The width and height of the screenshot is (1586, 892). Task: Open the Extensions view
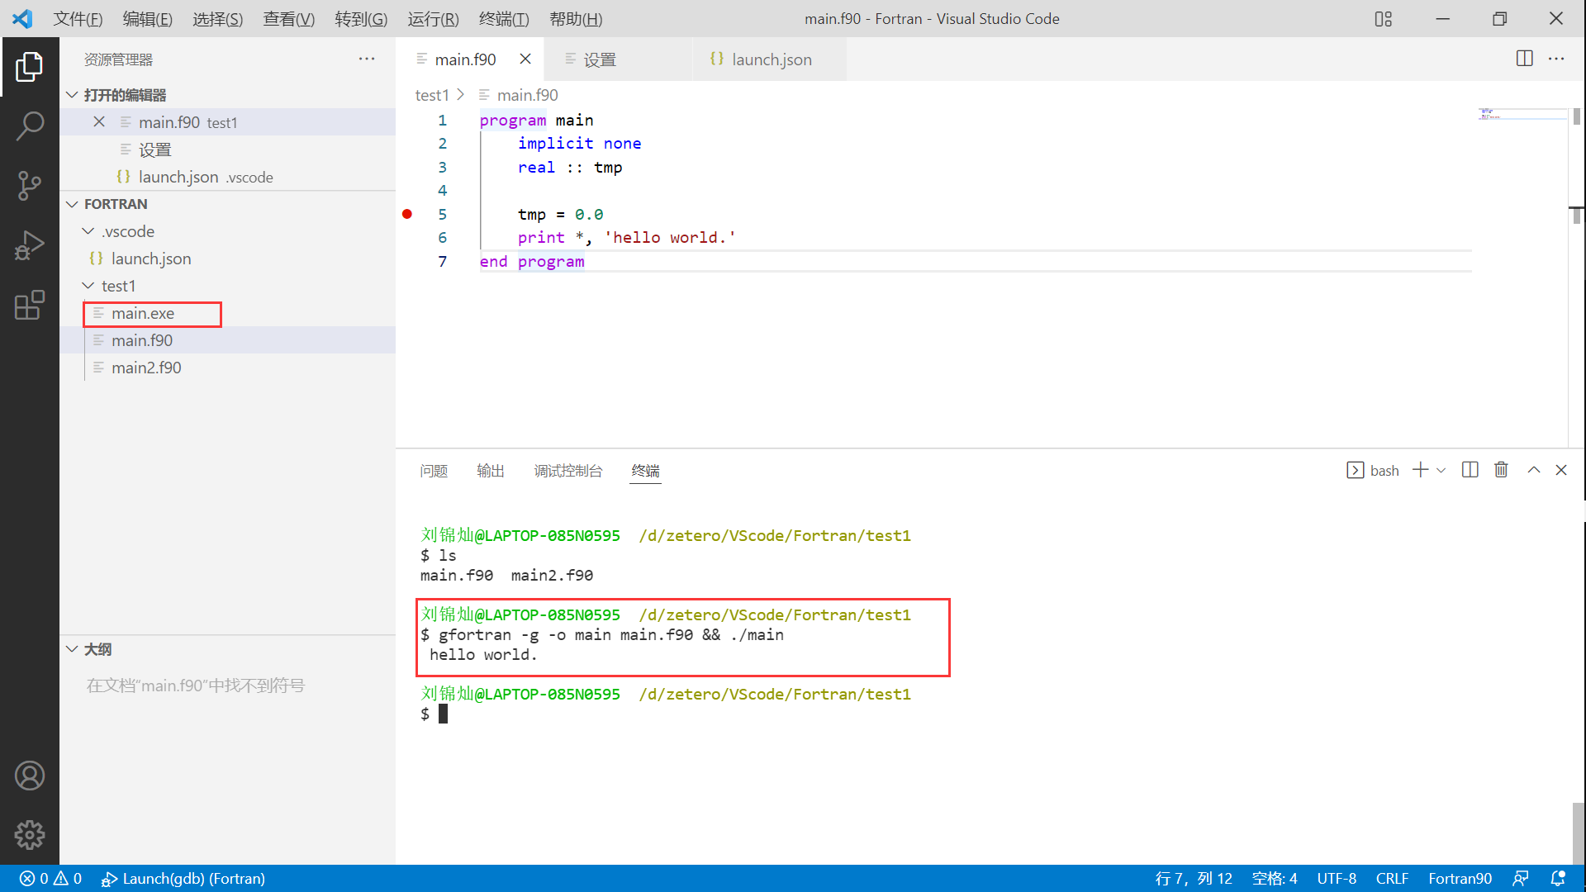point(30,305)
